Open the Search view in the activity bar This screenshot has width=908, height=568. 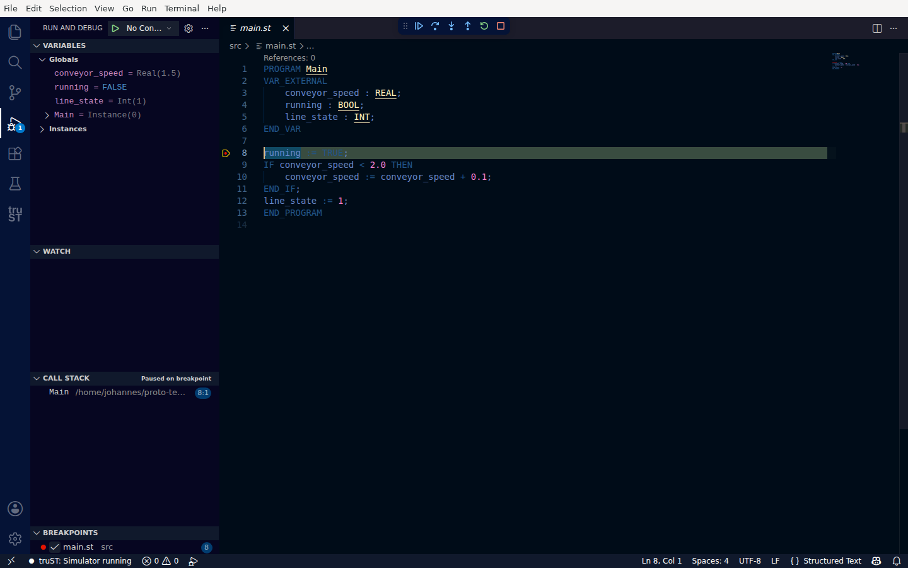tap(15, 62)
